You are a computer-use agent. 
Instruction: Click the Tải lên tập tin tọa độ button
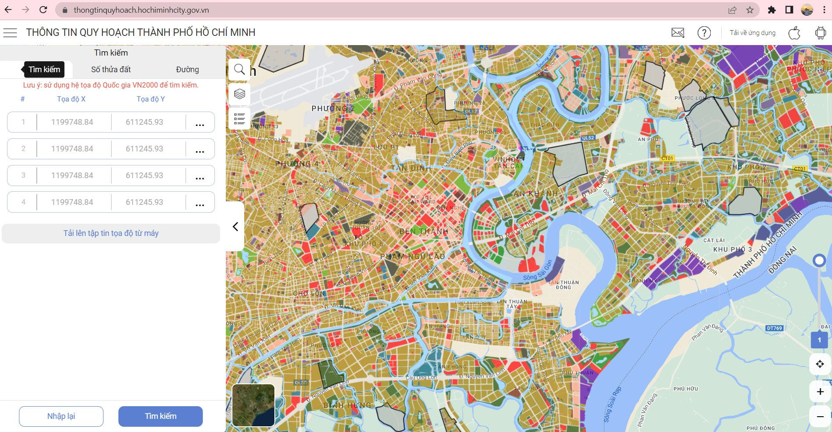111,233
